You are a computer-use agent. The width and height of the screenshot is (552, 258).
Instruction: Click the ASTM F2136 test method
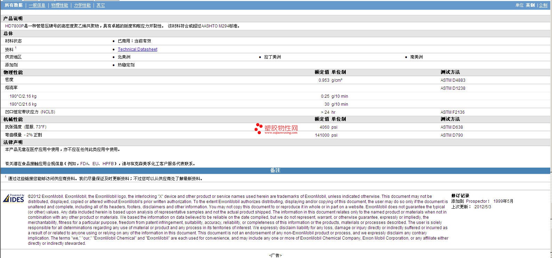[453, 112]
